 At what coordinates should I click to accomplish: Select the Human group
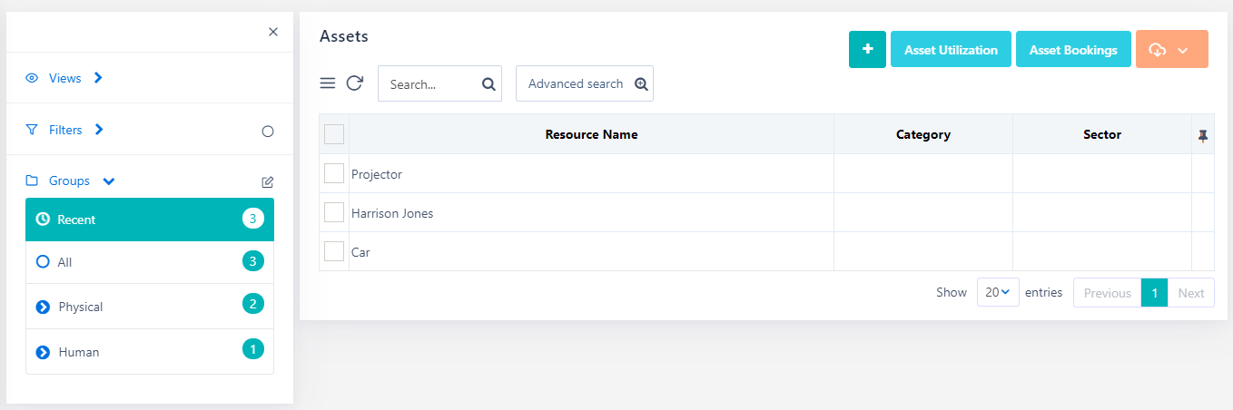pos(79,352)
